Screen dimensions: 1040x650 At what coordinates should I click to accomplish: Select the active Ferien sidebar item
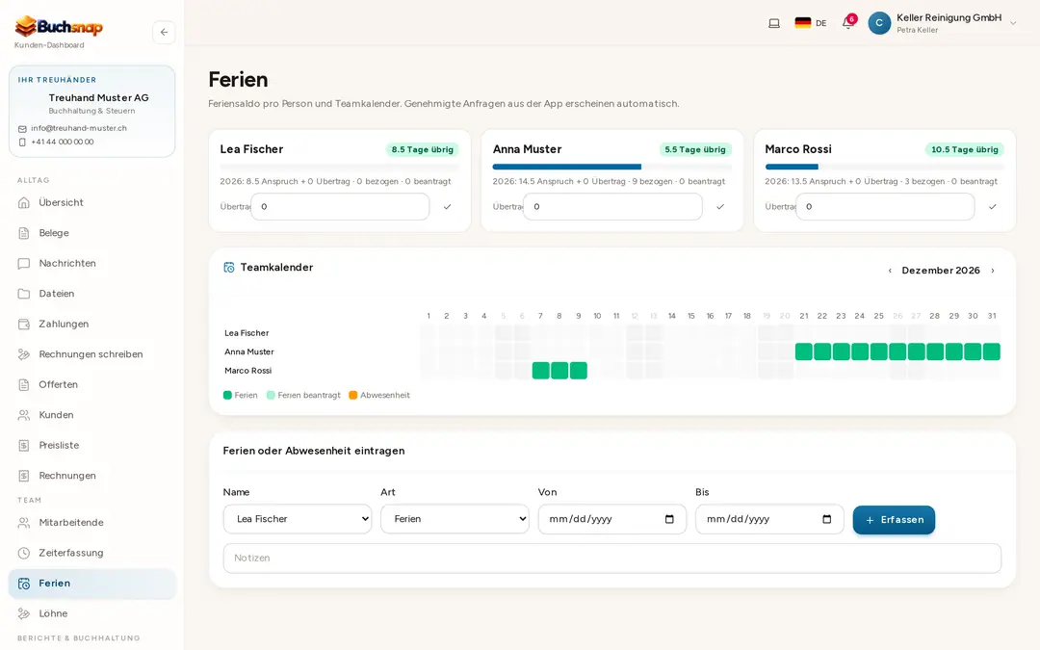click(x=92, y=584)
